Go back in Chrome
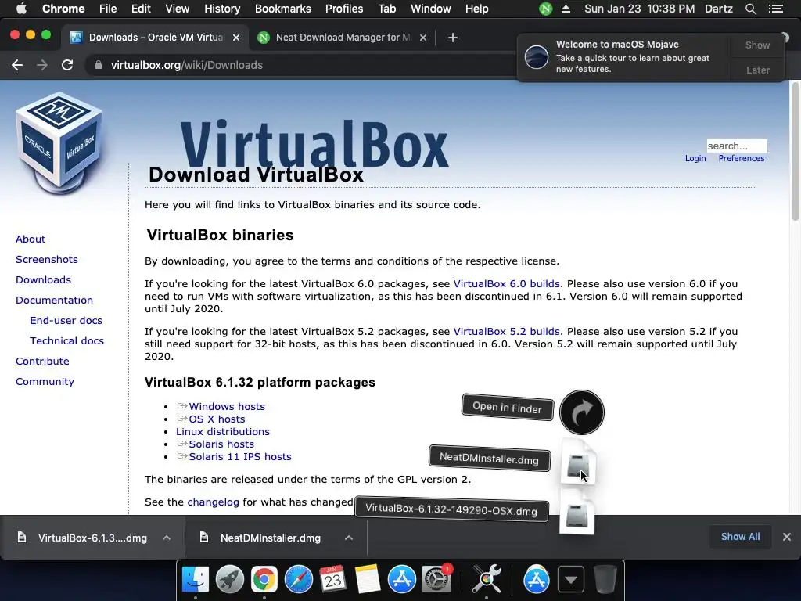801x601 pixels. pos(17,65)
